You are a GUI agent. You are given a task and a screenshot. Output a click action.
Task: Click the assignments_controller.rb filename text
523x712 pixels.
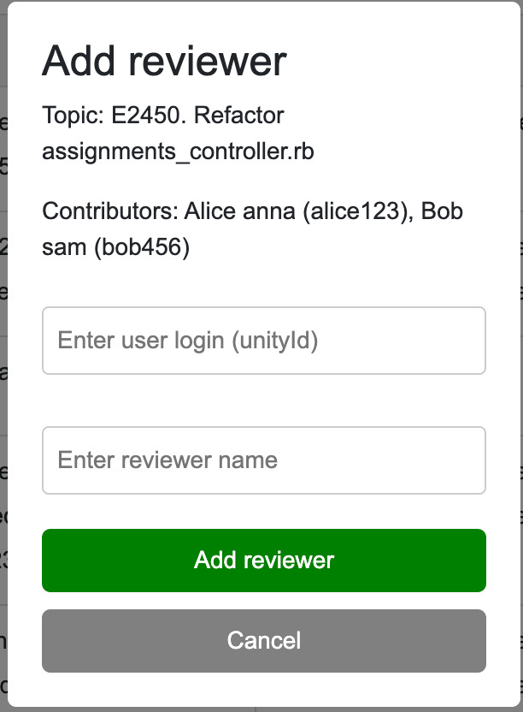point(178,152)
